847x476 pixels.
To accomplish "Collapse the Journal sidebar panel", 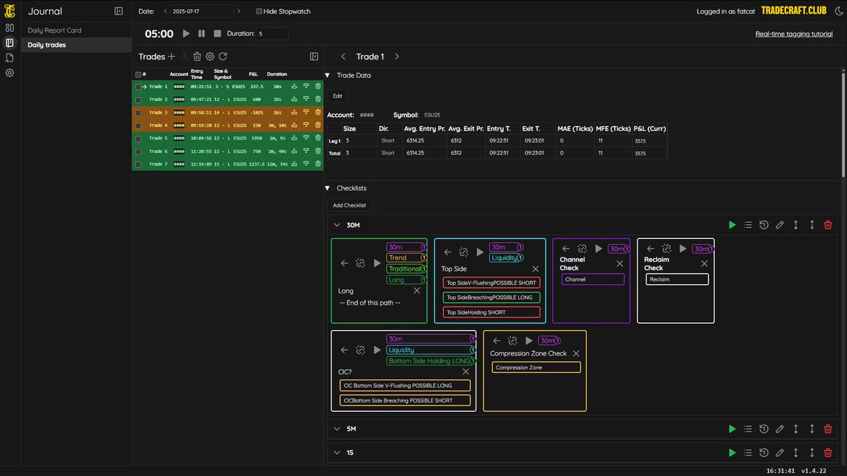I will pos(119,11).
